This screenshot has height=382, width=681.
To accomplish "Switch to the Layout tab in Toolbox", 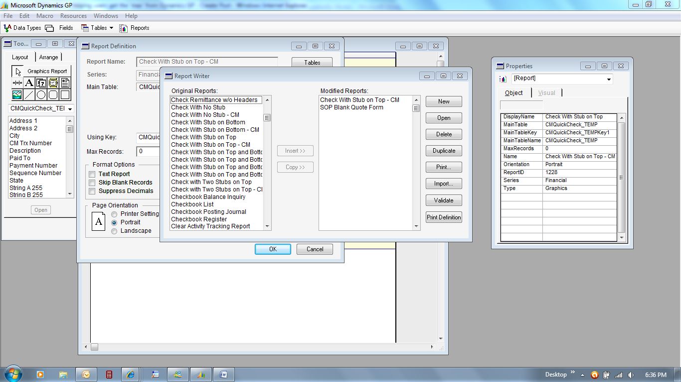I will (x=20, y=57).
